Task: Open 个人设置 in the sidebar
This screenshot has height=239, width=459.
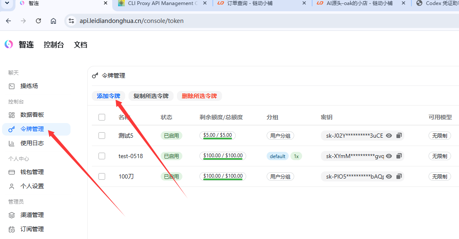Action: tap(36, 186)
